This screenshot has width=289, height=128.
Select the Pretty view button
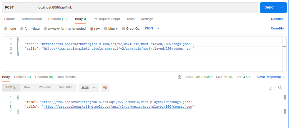coord(11,87)
